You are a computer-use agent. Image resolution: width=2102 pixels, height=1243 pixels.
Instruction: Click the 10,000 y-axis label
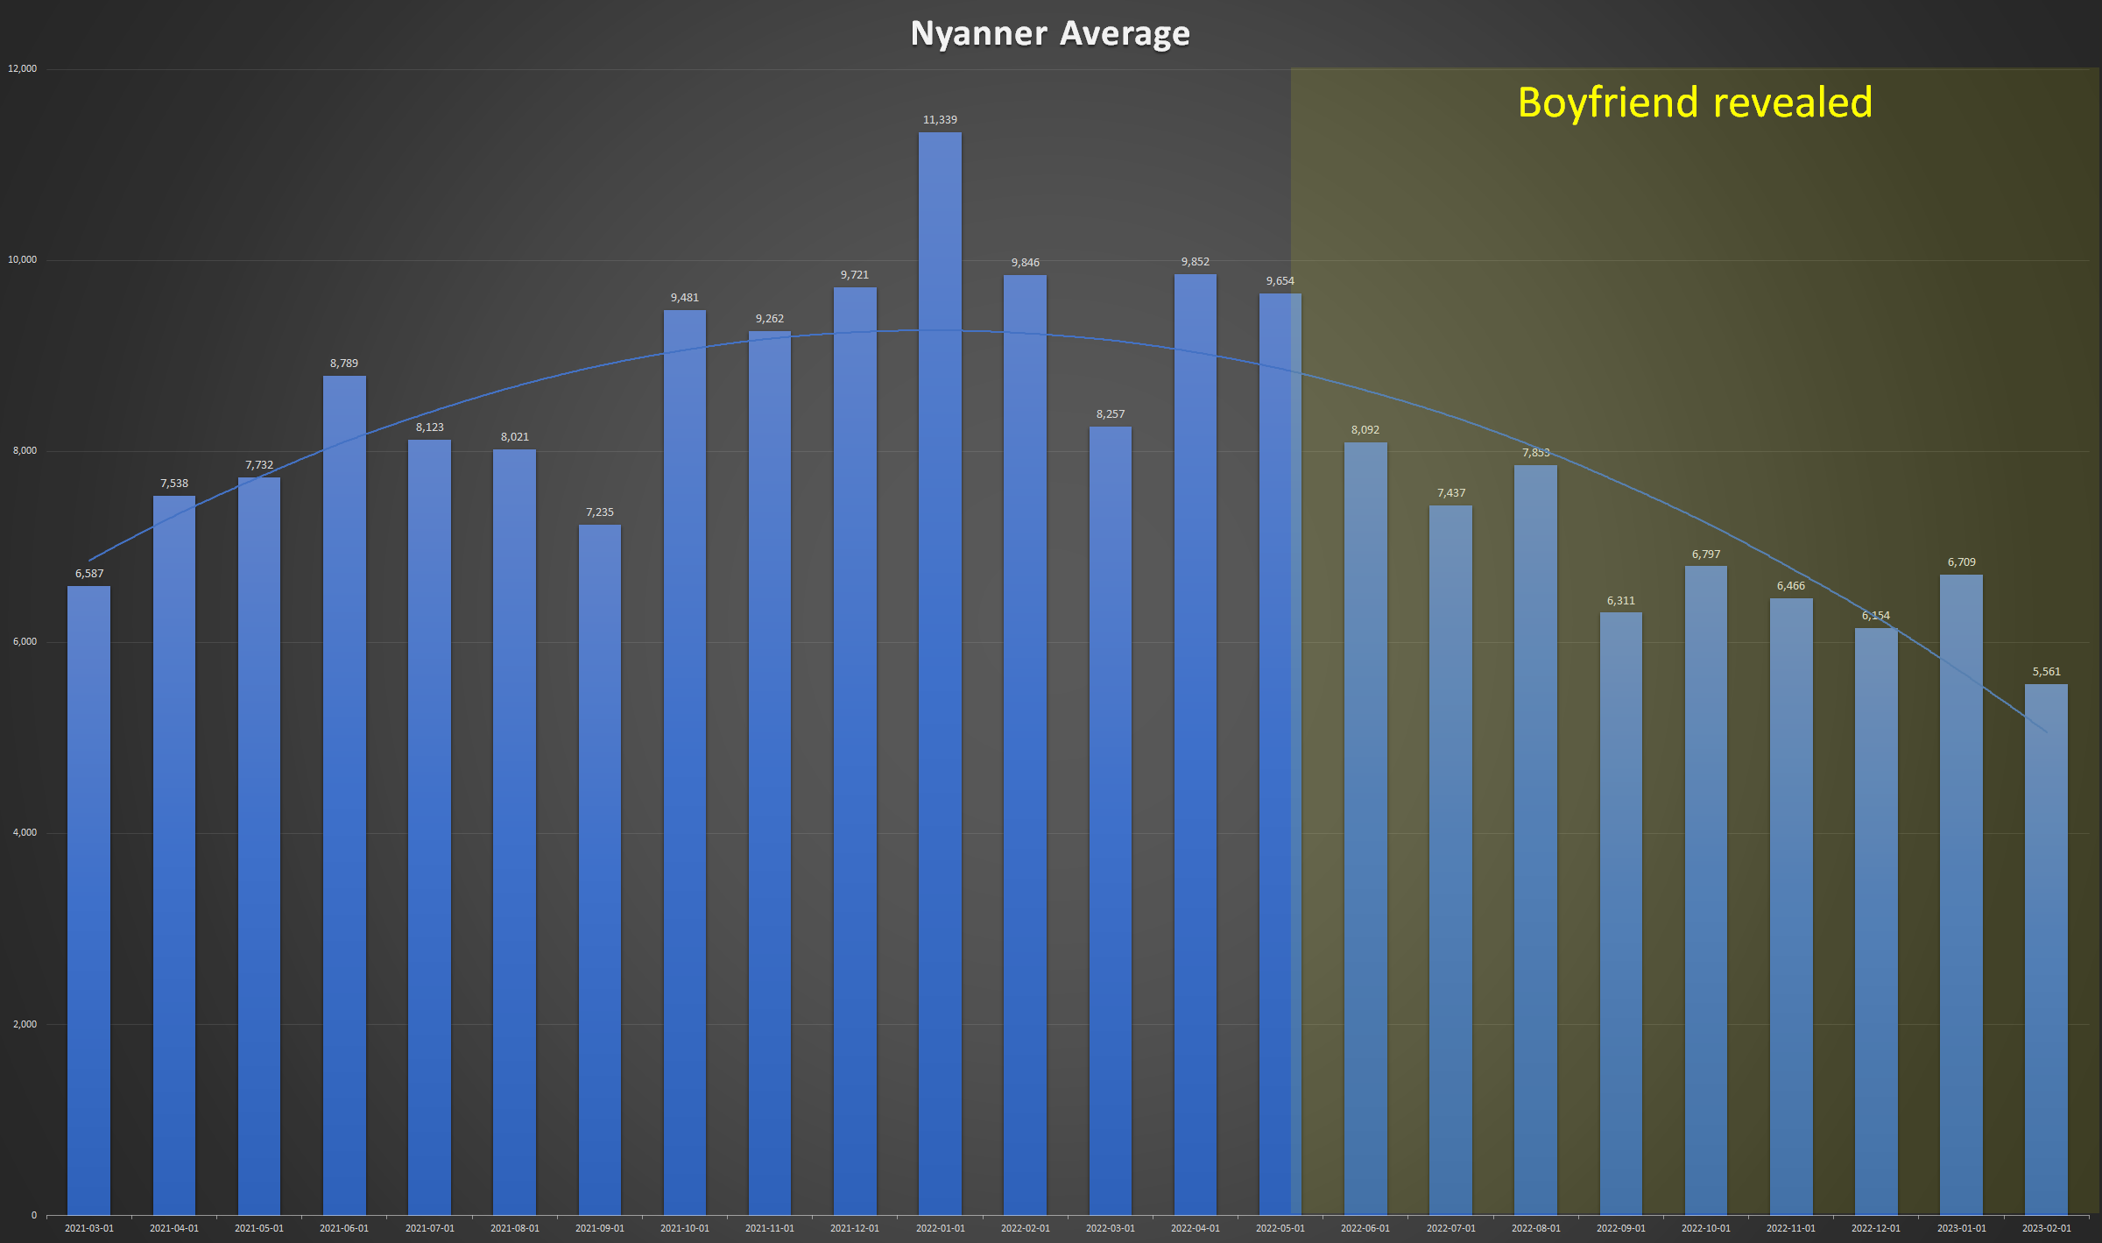point(23,259)
